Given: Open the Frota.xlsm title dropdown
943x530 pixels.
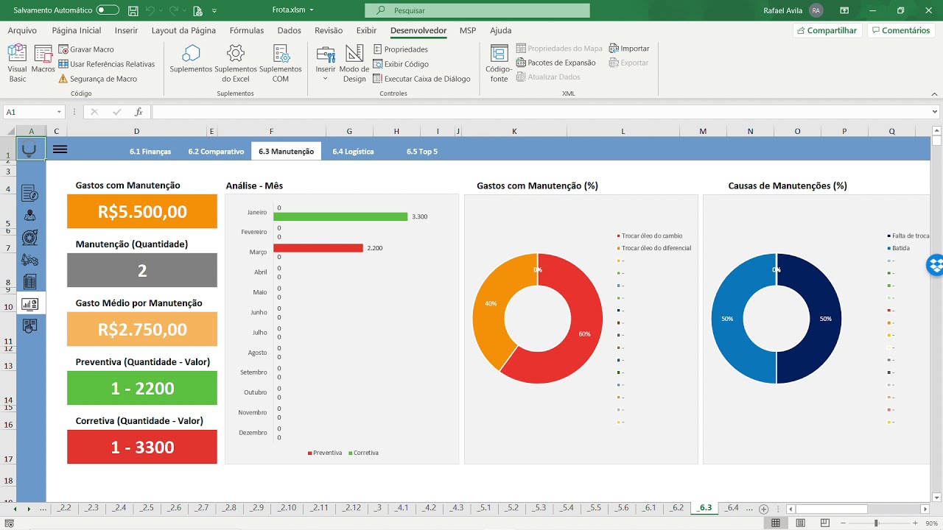Looking at the screenshot, I should coord(310,10).
